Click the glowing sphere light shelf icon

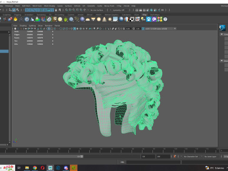click(x=99, y=19)
